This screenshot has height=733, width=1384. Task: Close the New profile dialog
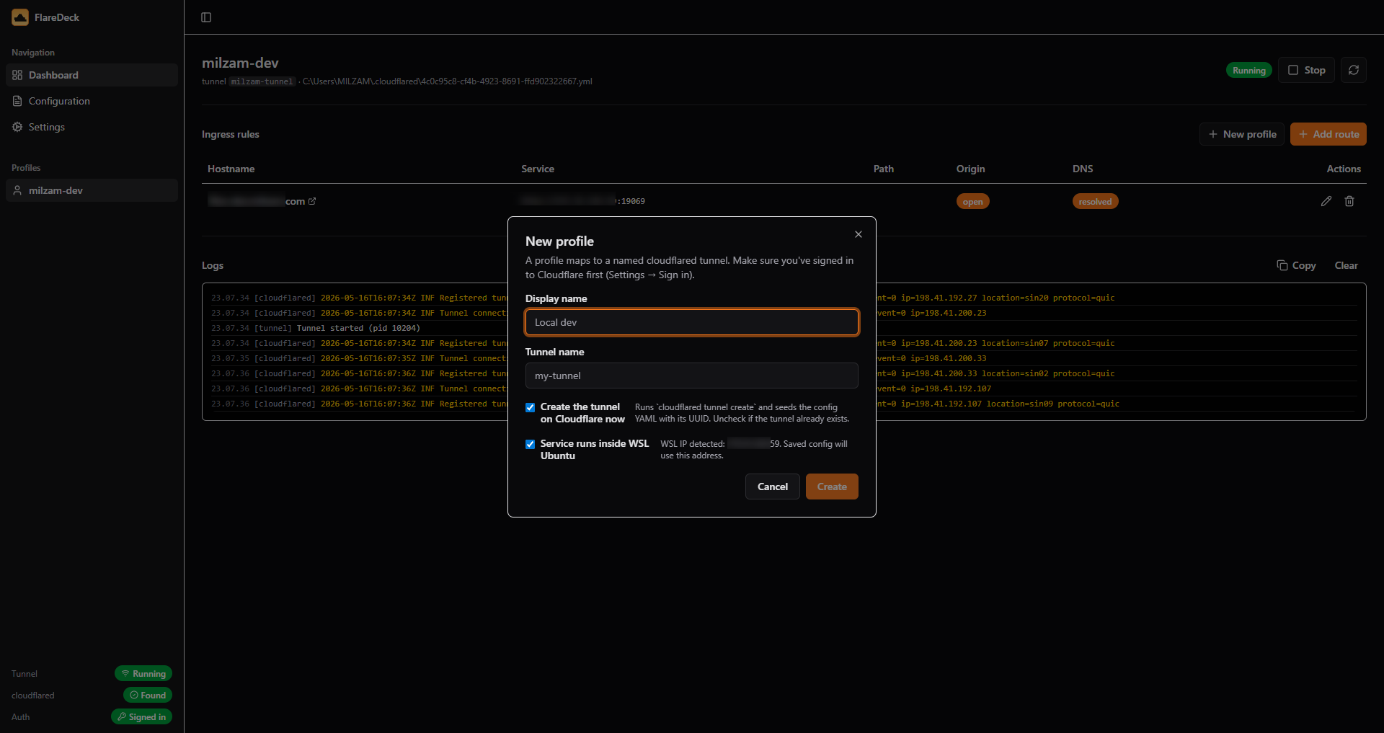(x=859, y=234)
